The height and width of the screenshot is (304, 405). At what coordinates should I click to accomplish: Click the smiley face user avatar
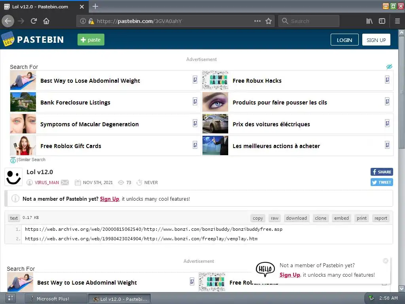pyautogui.click(x=13, y=177)
